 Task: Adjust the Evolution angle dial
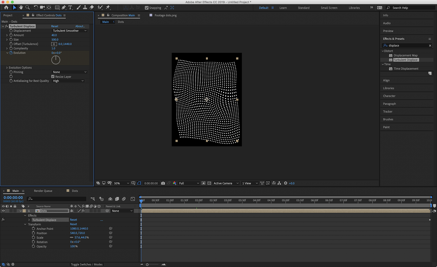pos(56,60)
